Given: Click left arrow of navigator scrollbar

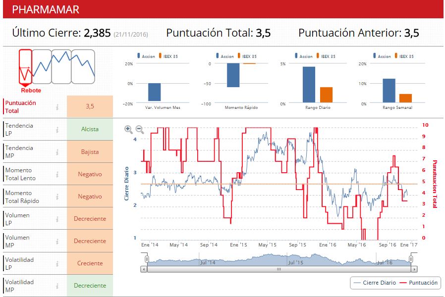Looking at the screenshot, I should pos(144,269).
